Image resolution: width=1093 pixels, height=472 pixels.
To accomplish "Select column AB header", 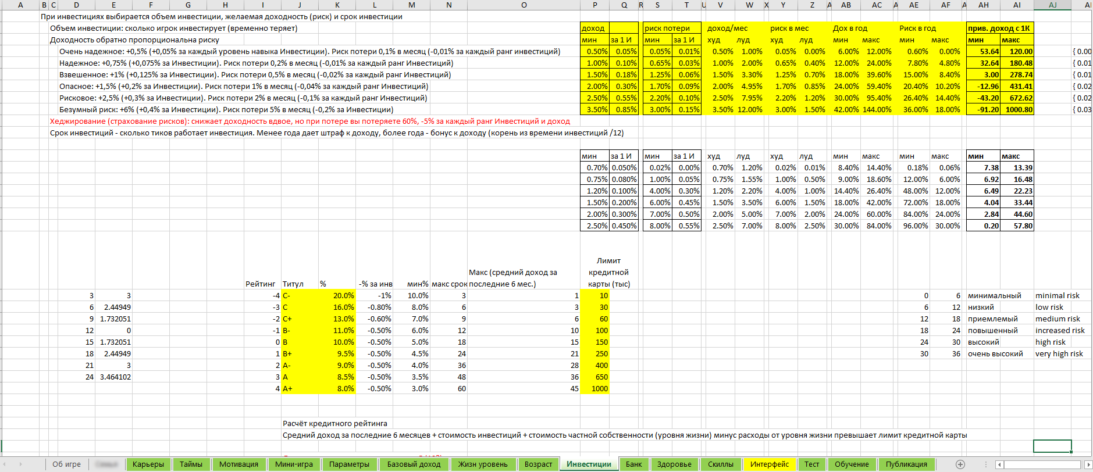I will pyautogui.click(x=846, y=5).
